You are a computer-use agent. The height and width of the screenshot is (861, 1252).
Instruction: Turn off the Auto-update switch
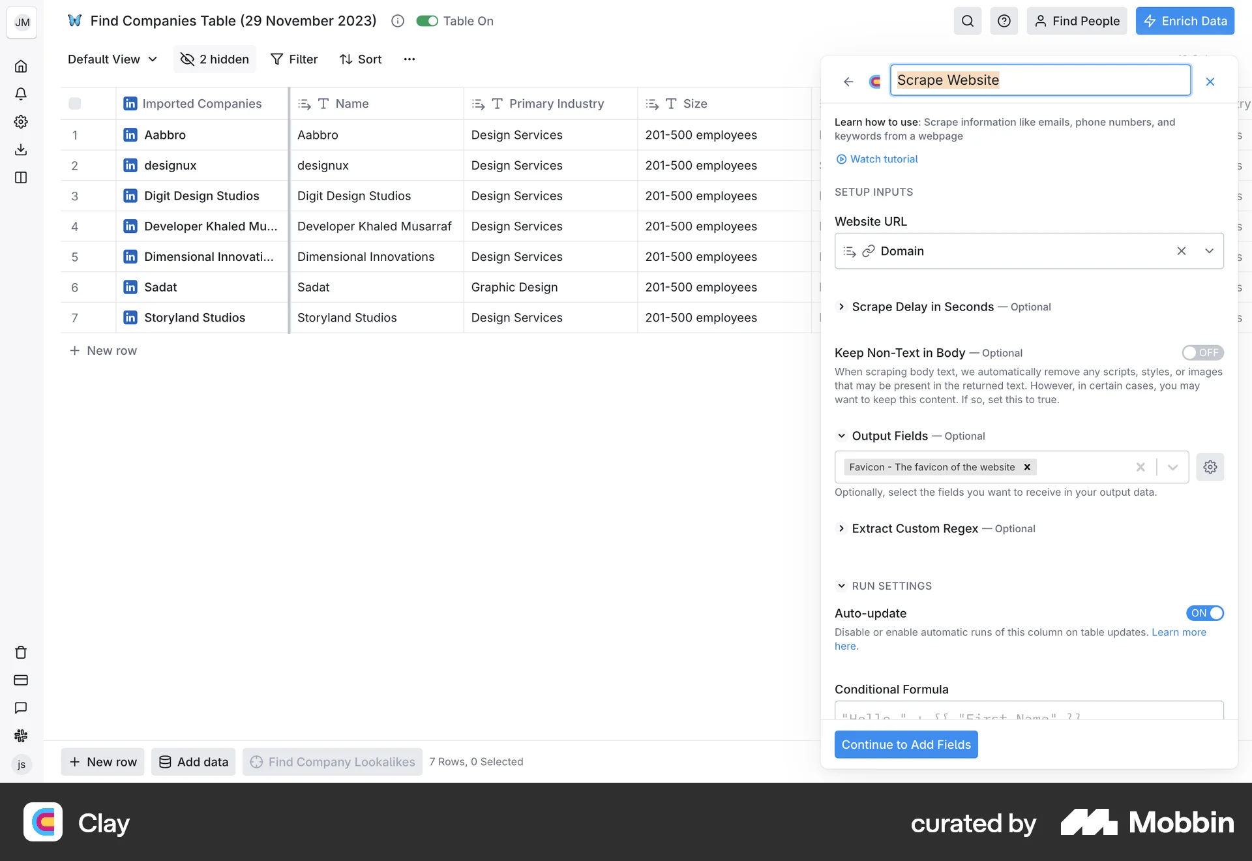click(x=1204, y=613)
